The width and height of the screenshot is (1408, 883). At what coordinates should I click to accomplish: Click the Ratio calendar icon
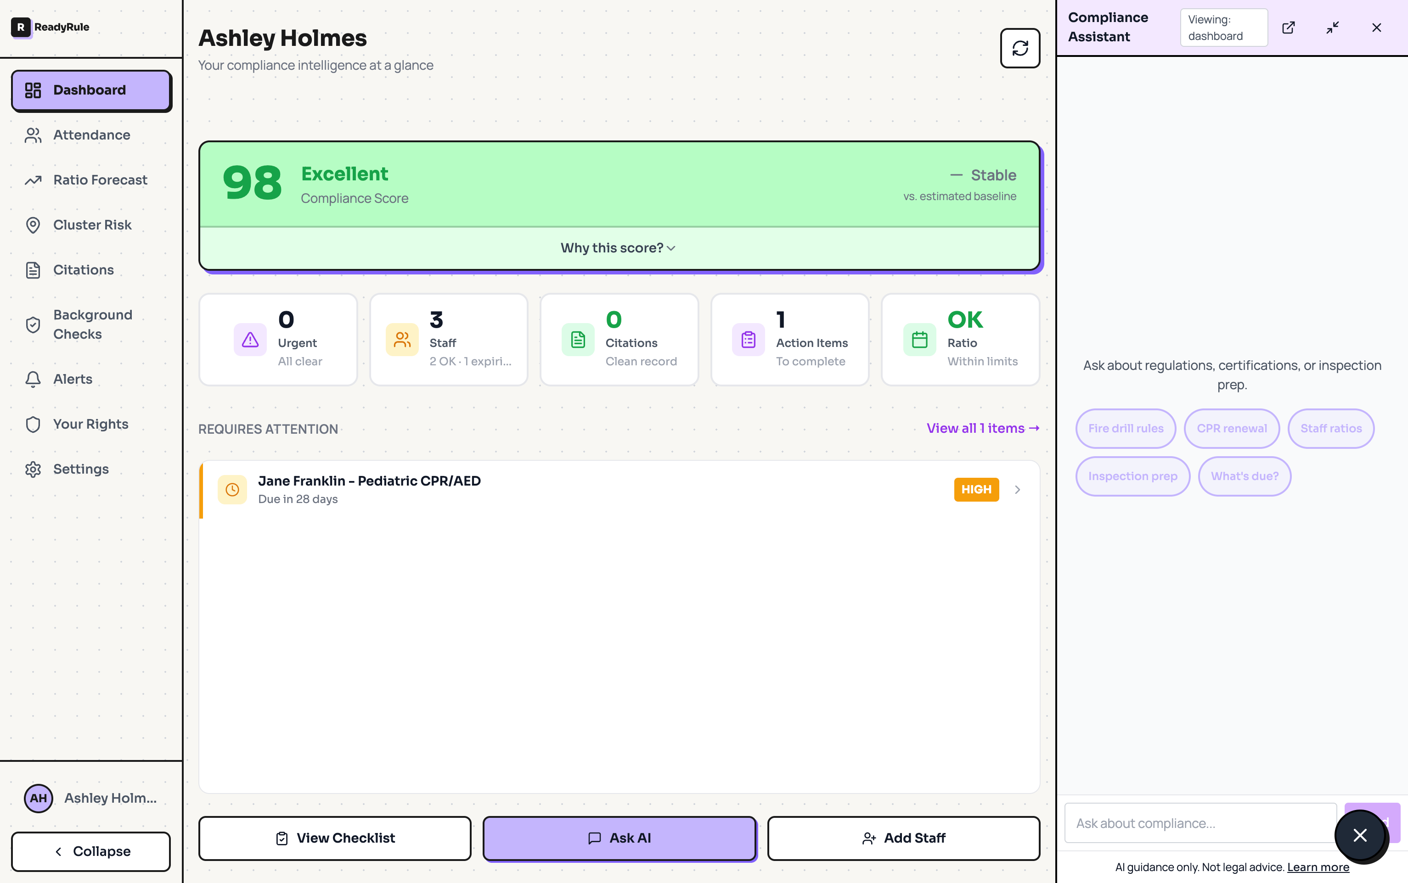click(x=919, y=340)
